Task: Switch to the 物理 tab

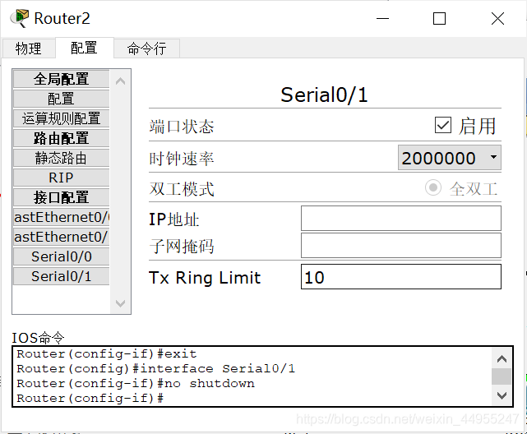Action: 28,48
